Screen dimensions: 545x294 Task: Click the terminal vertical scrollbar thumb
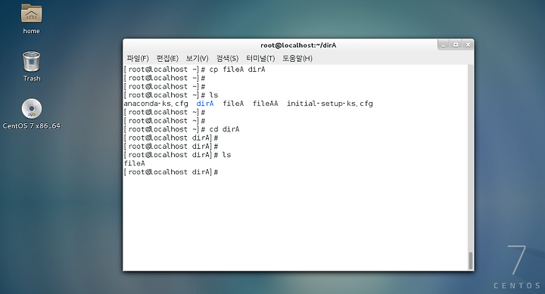tap(471, 261)
